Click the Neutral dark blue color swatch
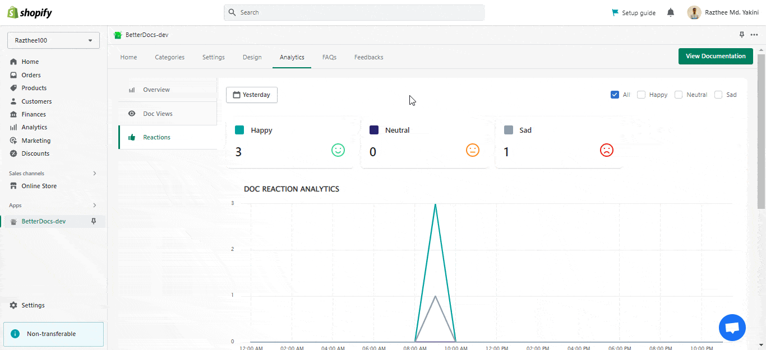766x350 pixels. click(374, 130)
